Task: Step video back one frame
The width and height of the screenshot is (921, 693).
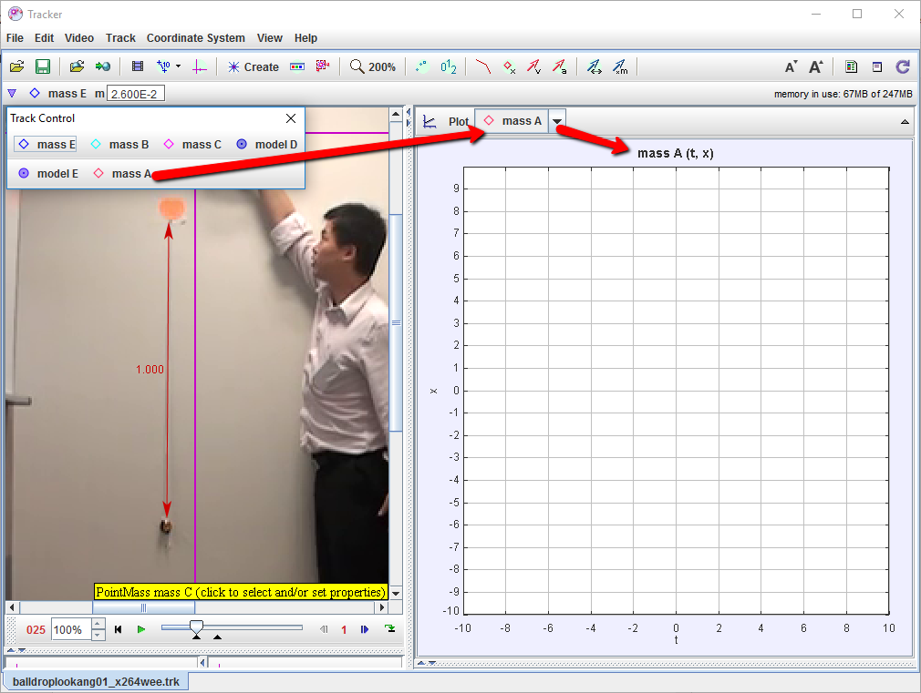Action: click(x=324, y=629)
